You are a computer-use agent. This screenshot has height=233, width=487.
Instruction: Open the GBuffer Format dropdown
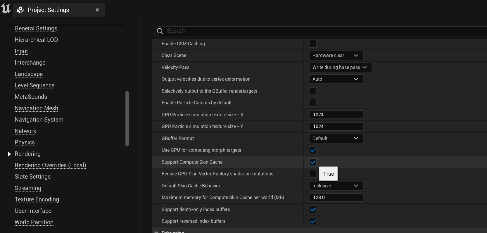point(336,138)
